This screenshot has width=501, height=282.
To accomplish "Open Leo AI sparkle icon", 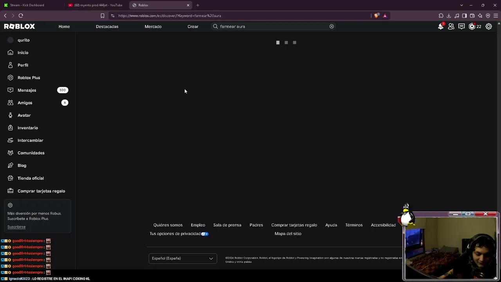I will coord(480,16).
